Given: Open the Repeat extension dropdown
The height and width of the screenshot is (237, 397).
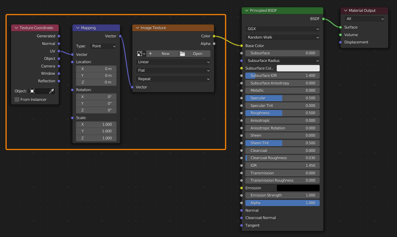Looking at the screenshot, I should tap(173, 79).
